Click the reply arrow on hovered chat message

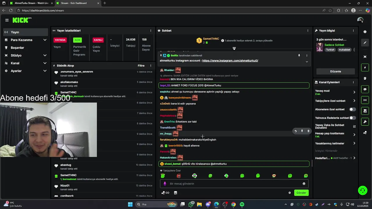296,131
